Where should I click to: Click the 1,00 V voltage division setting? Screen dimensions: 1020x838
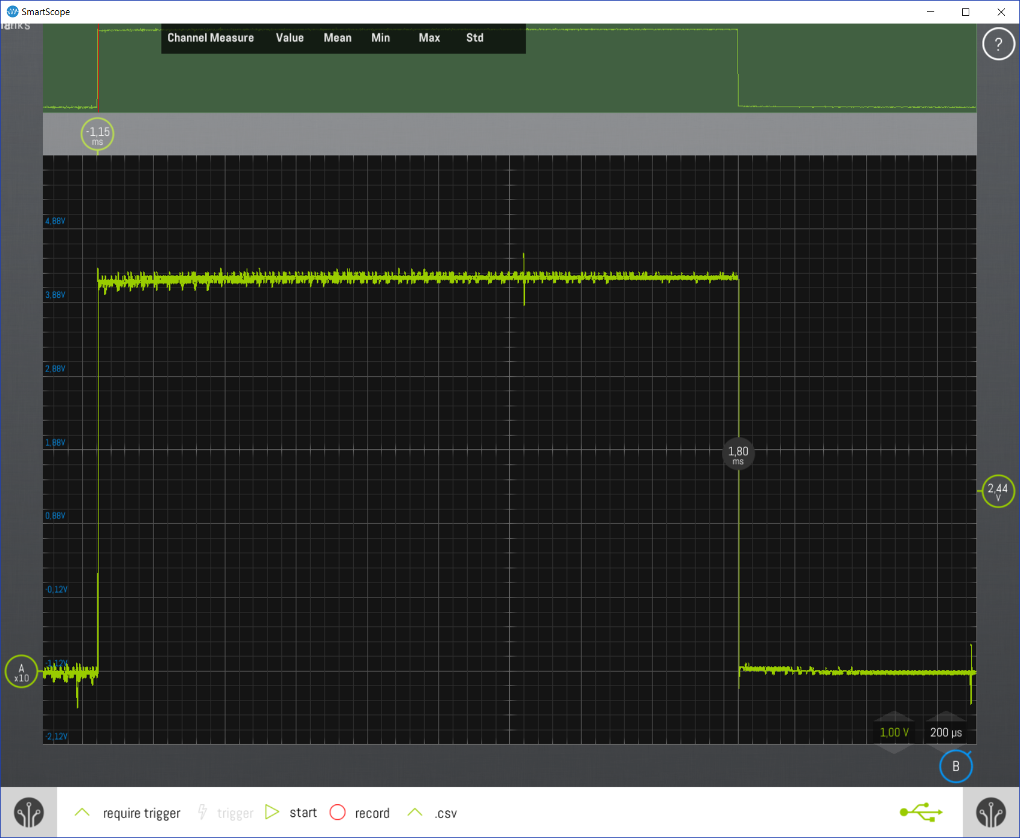pyautogui.click(x=894, y=732)
